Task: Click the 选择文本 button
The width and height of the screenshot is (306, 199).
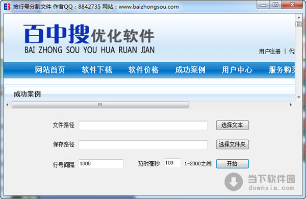Action: (232, 125)
